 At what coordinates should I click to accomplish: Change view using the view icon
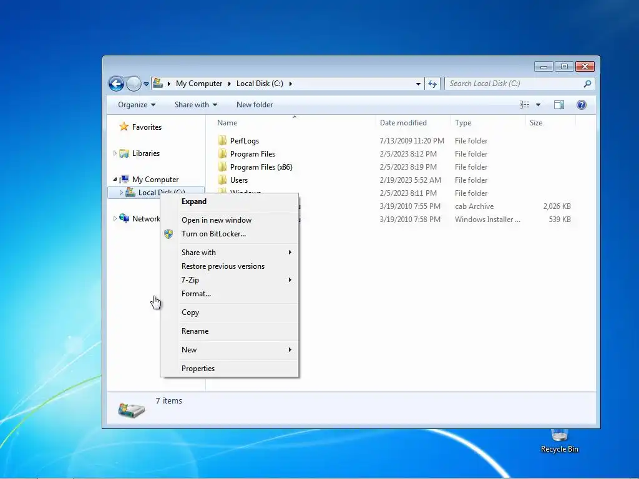(524, 105)
